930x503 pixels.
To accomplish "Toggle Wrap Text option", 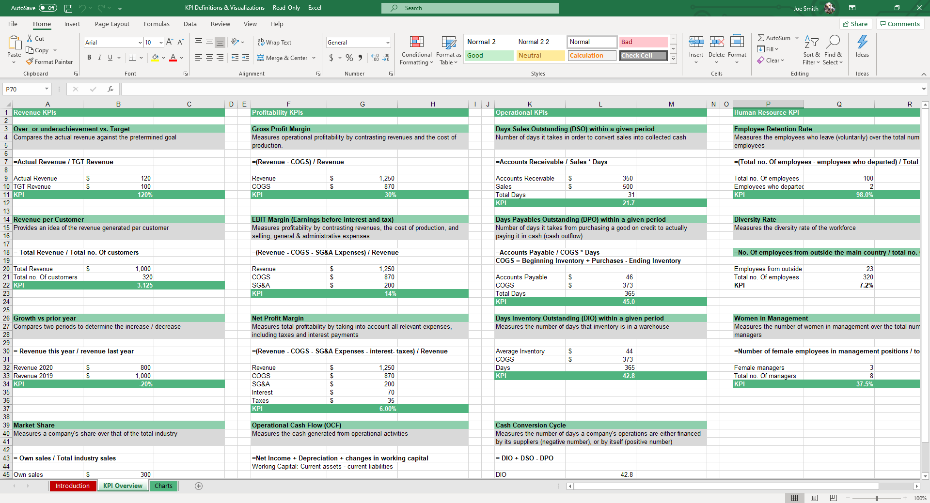I will (x=274, y=43).
